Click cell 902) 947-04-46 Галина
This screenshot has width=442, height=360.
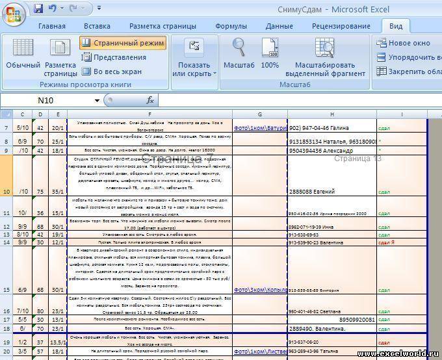click(332, 125)
